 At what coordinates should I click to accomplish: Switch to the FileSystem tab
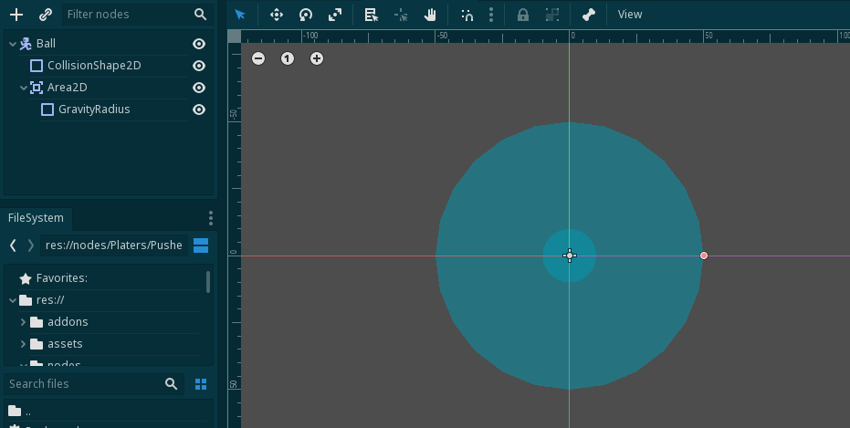coord(36,218)
